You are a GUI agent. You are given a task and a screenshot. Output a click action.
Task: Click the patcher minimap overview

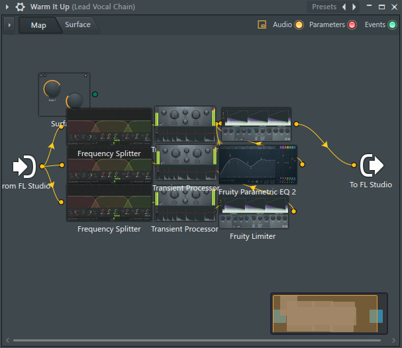click(x=329, y=314)
